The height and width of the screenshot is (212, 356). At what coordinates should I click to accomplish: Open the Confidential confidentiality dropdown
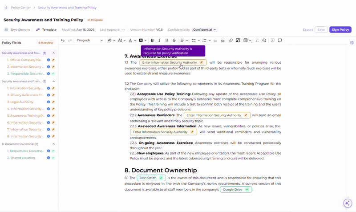(204, 30)
